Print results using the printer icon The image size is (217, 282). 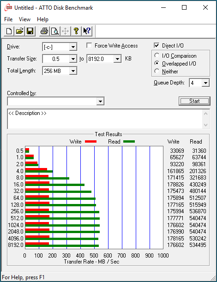click(44, 31)
